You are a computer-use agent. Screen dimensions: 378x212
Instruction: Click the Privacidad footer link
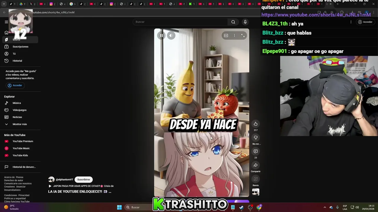(x=24, y=195)
